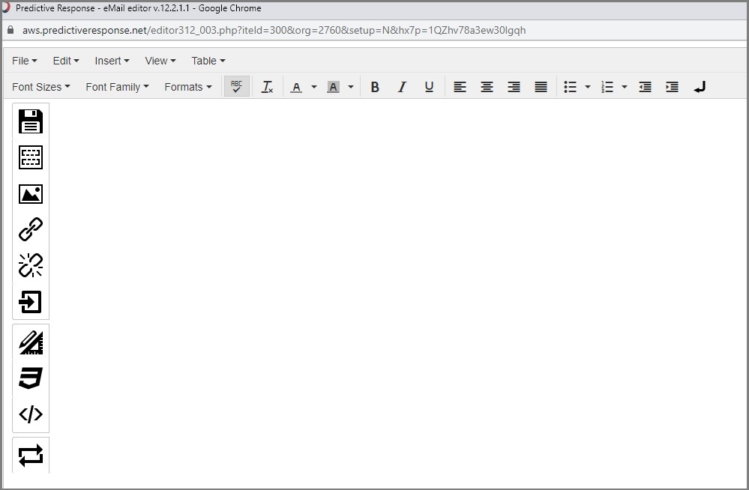Click the floppy disk Save icon
This screenshot has width=749, height=490.
(x=31, y=121)
